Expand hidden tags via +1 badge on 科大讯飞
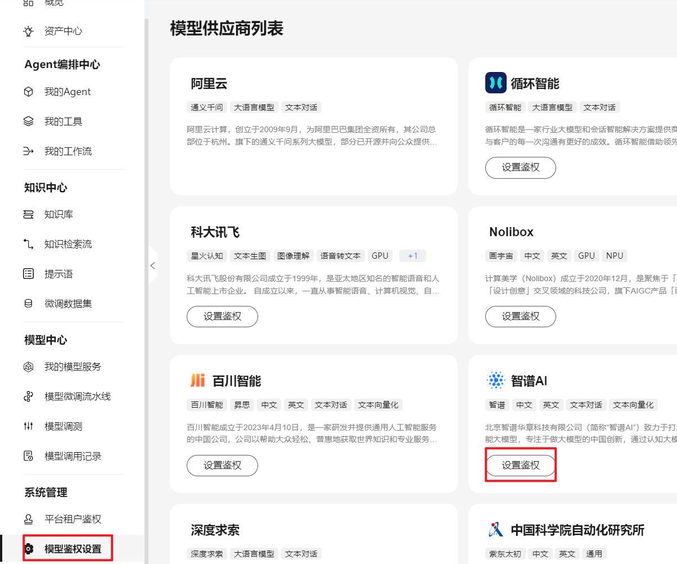 [x=413, y=256]
